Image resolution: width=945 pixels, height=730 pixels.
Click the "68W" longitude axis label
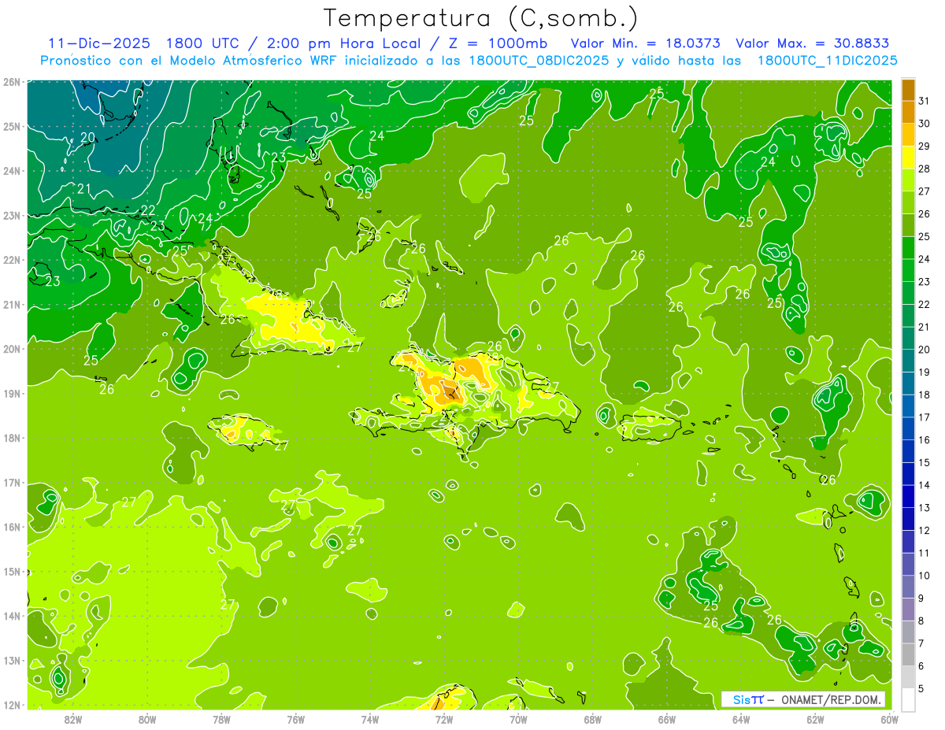tap(593, 719)
